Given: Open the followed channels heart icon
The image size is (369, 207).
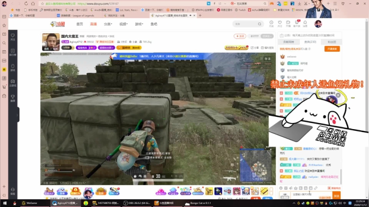Looking at the screenshot, I should coord(280,24).
